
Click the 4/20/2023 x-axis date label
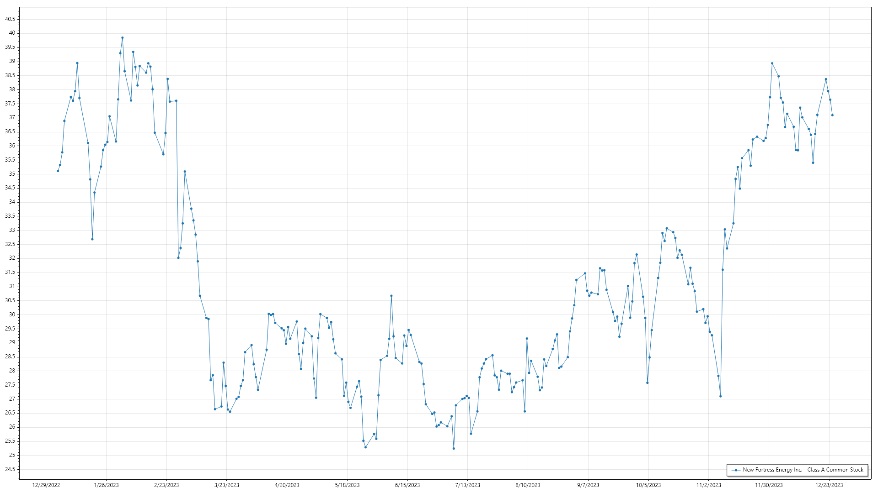pos(287,485)
